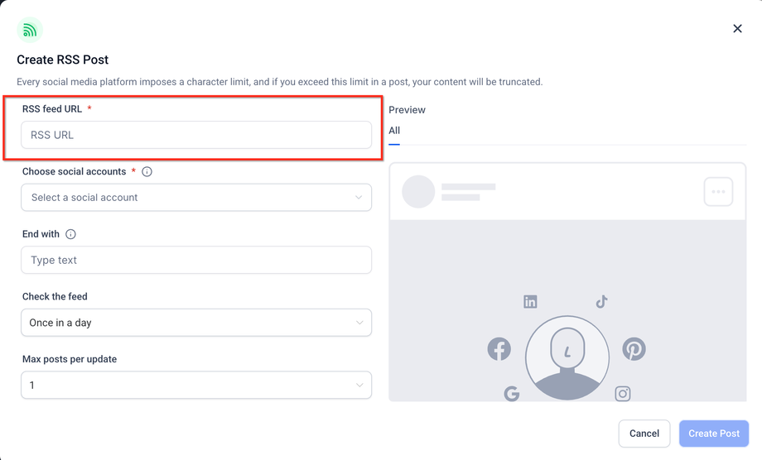Open the Max posts per update dropdown
Viewport: 762px width, 460px height.
click(196, 386)
